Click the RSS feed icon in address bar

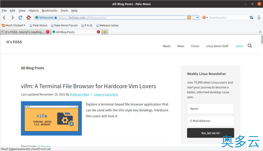coord(189,17)
